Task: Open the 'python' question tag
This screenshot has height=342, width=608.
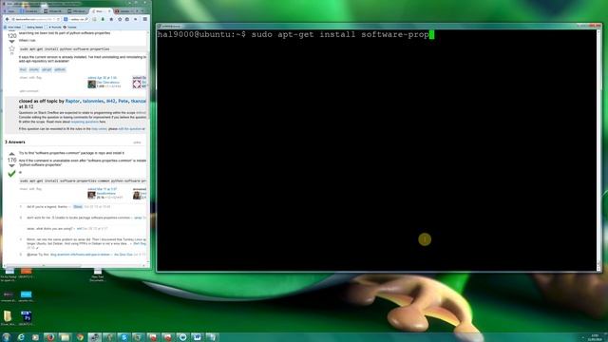Action: click(60, 69)
